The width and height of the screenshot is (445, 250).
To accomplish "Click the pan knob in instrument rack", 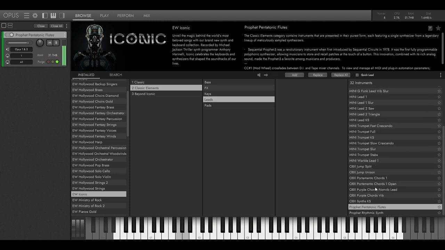I will pyautogui.click(x=40, y=43).
